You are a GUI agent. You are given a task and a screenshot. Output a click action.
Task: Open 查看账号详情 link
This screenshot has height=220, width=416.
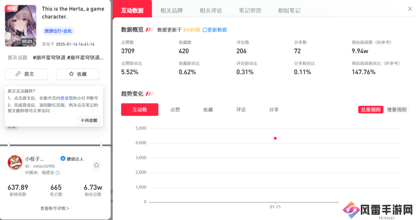pos(55,208)
